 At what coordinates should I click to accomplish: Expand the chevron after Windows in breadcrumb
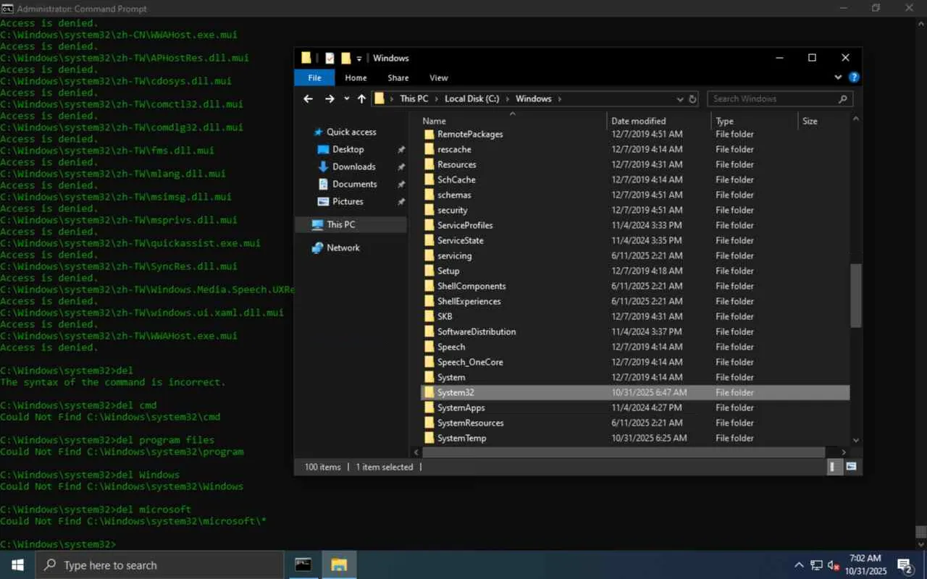[560, 99]
